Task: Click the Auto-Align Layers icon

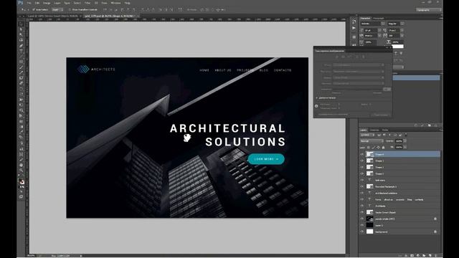Action: (180, 9)
